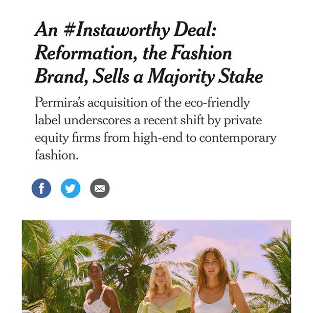
Task: Click the eco-friendly word in summary
Action: (217, 103)
